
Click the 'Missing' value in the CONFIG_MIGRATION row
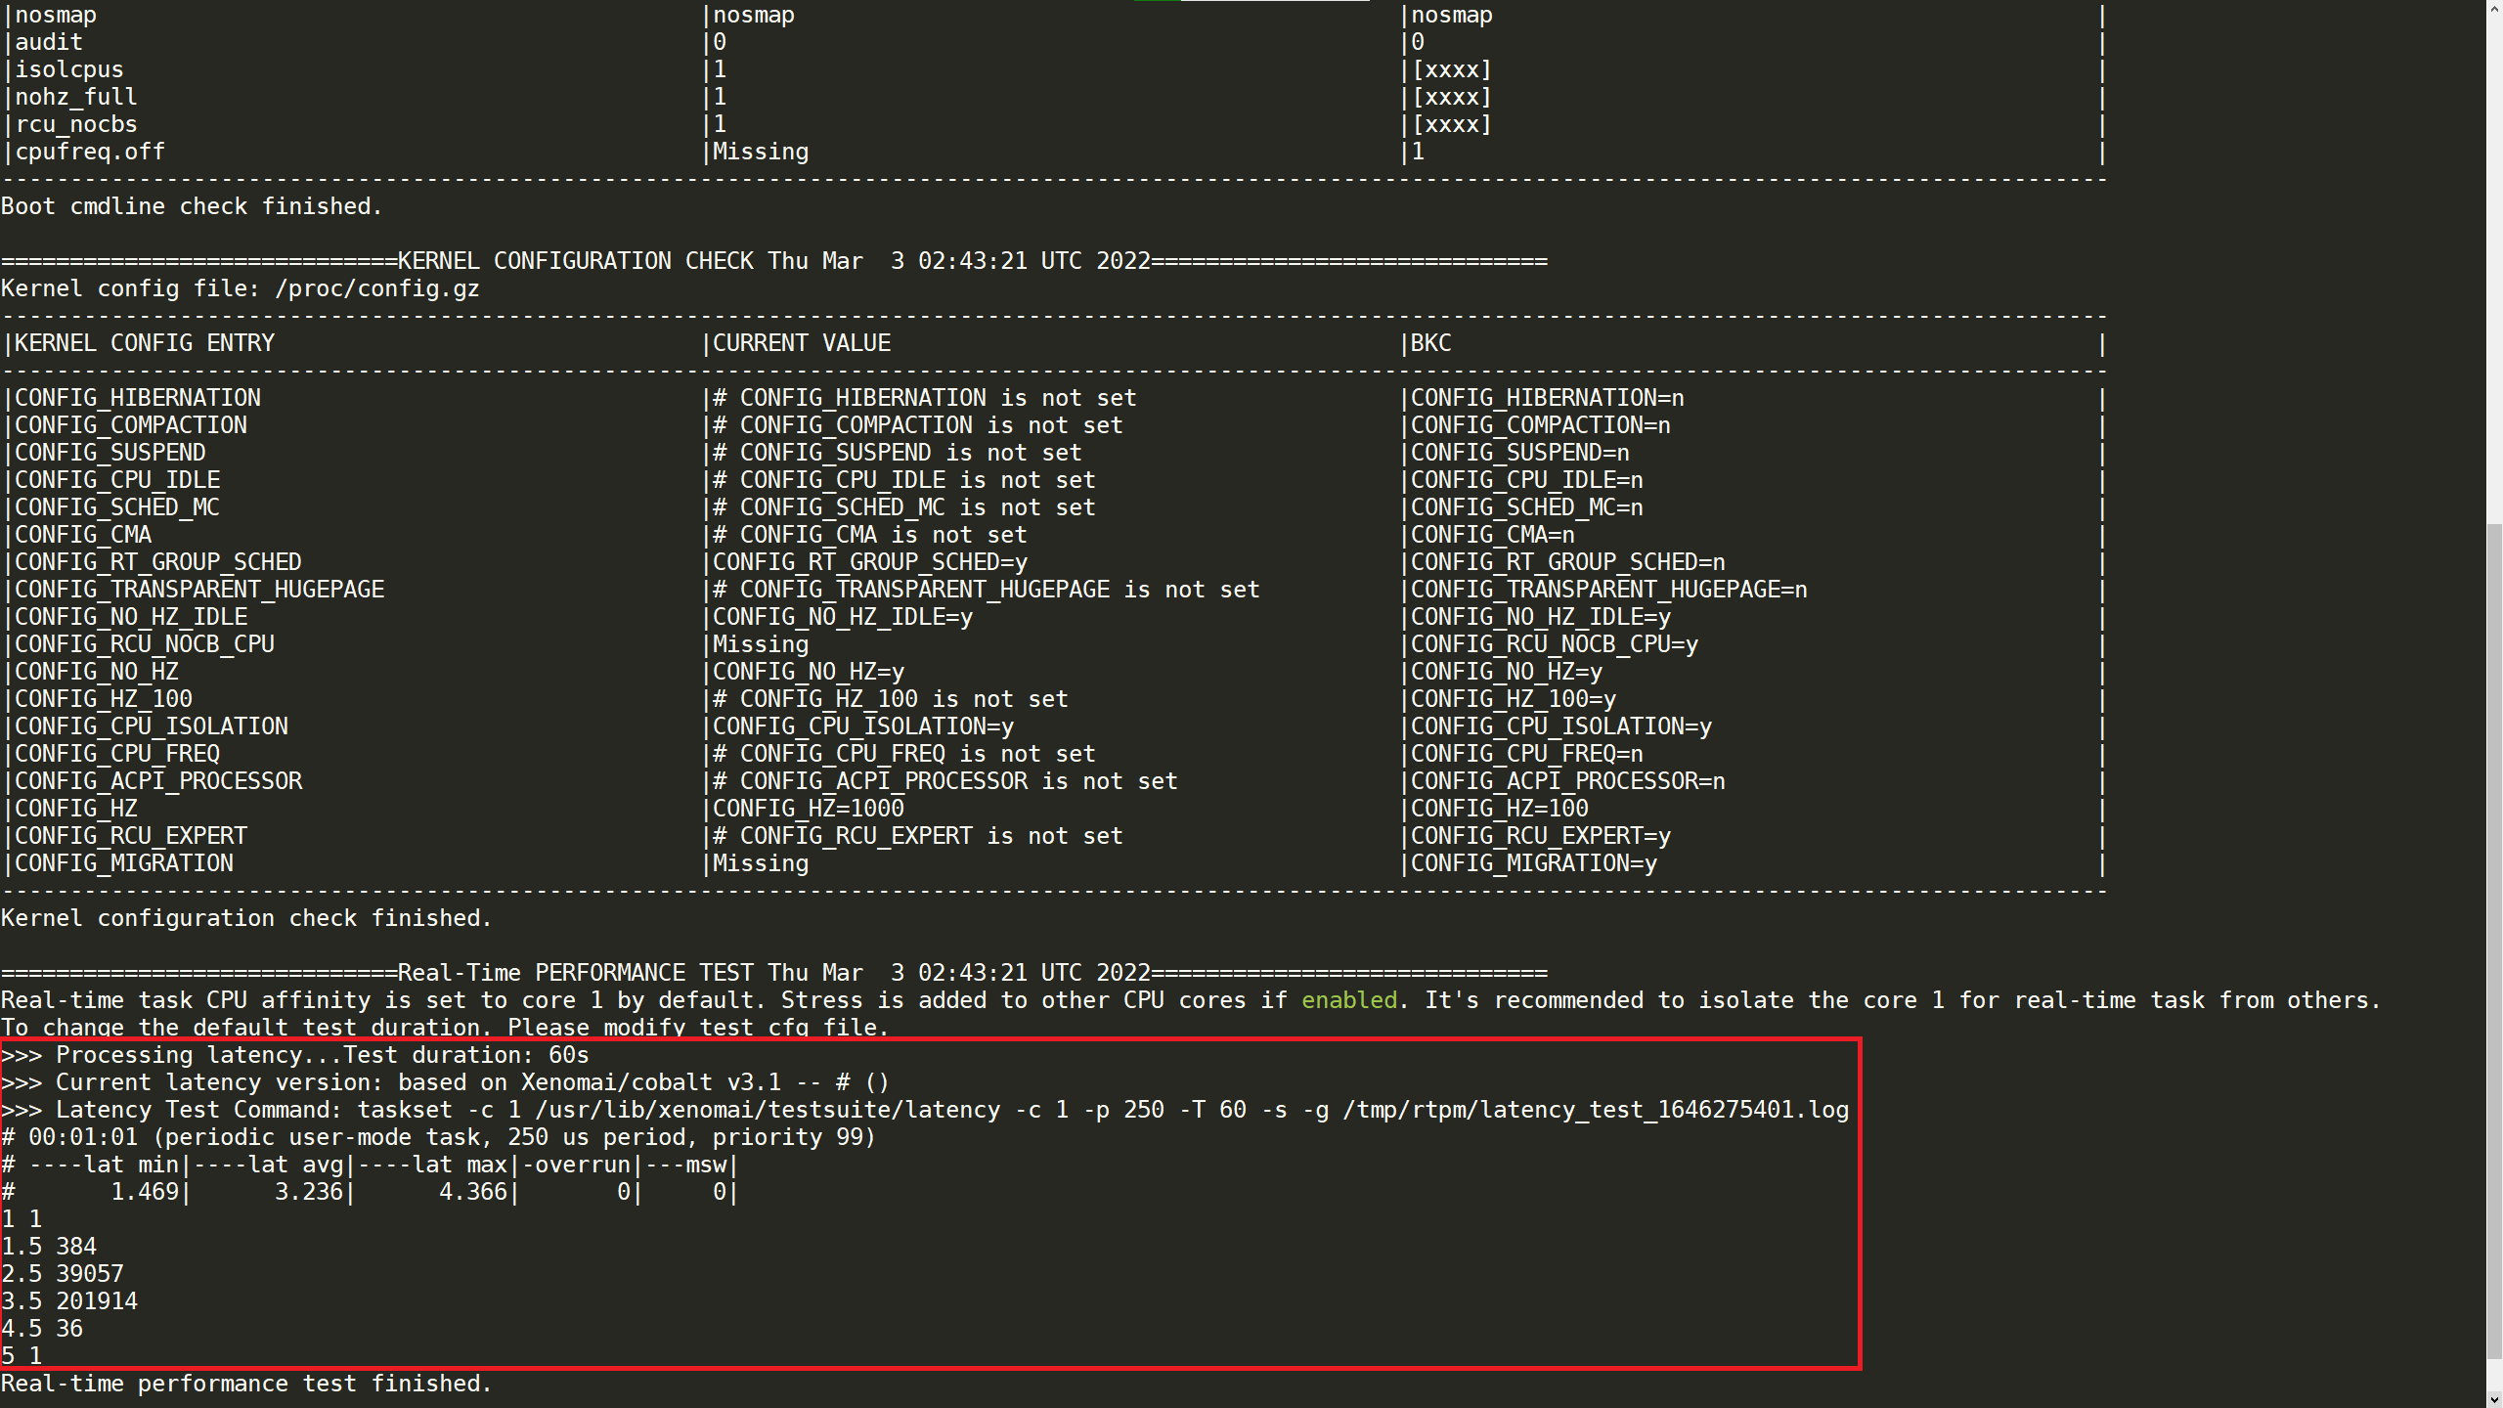[x=760, y=863]
